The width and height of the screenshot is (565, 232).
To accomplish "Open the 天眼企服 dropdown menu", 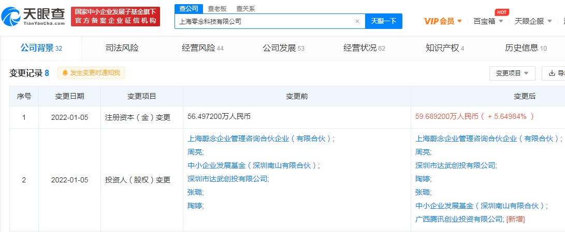I will tap(533, 21).
